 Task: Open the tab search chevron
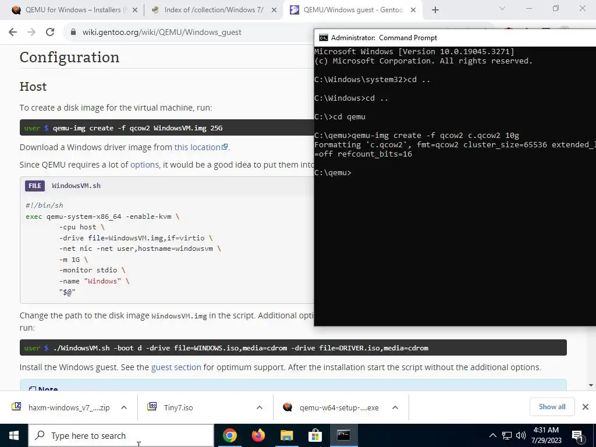(502, 8)
